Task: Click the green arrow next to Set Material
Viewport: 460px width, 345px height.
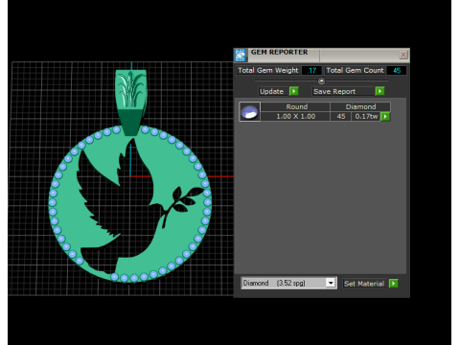Action: tap(394, 284)
